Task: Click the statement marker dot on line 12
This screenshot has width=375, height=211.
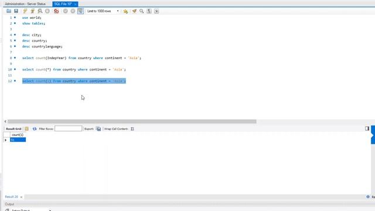Action: 15,81
